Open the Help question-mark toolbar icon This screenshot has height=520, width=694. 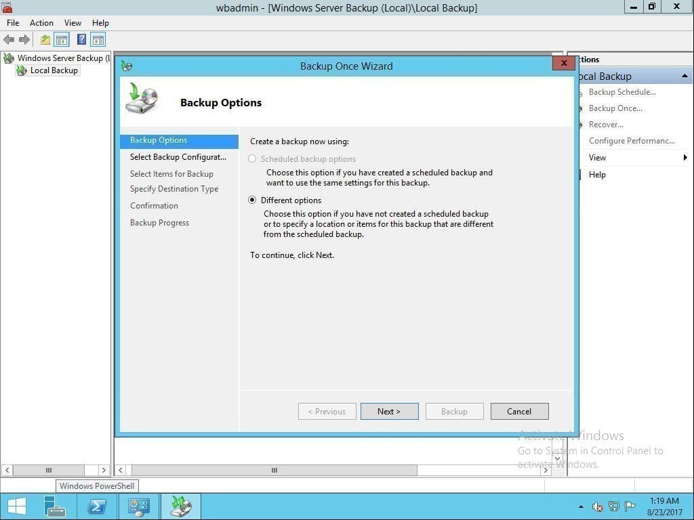(81, 40)
